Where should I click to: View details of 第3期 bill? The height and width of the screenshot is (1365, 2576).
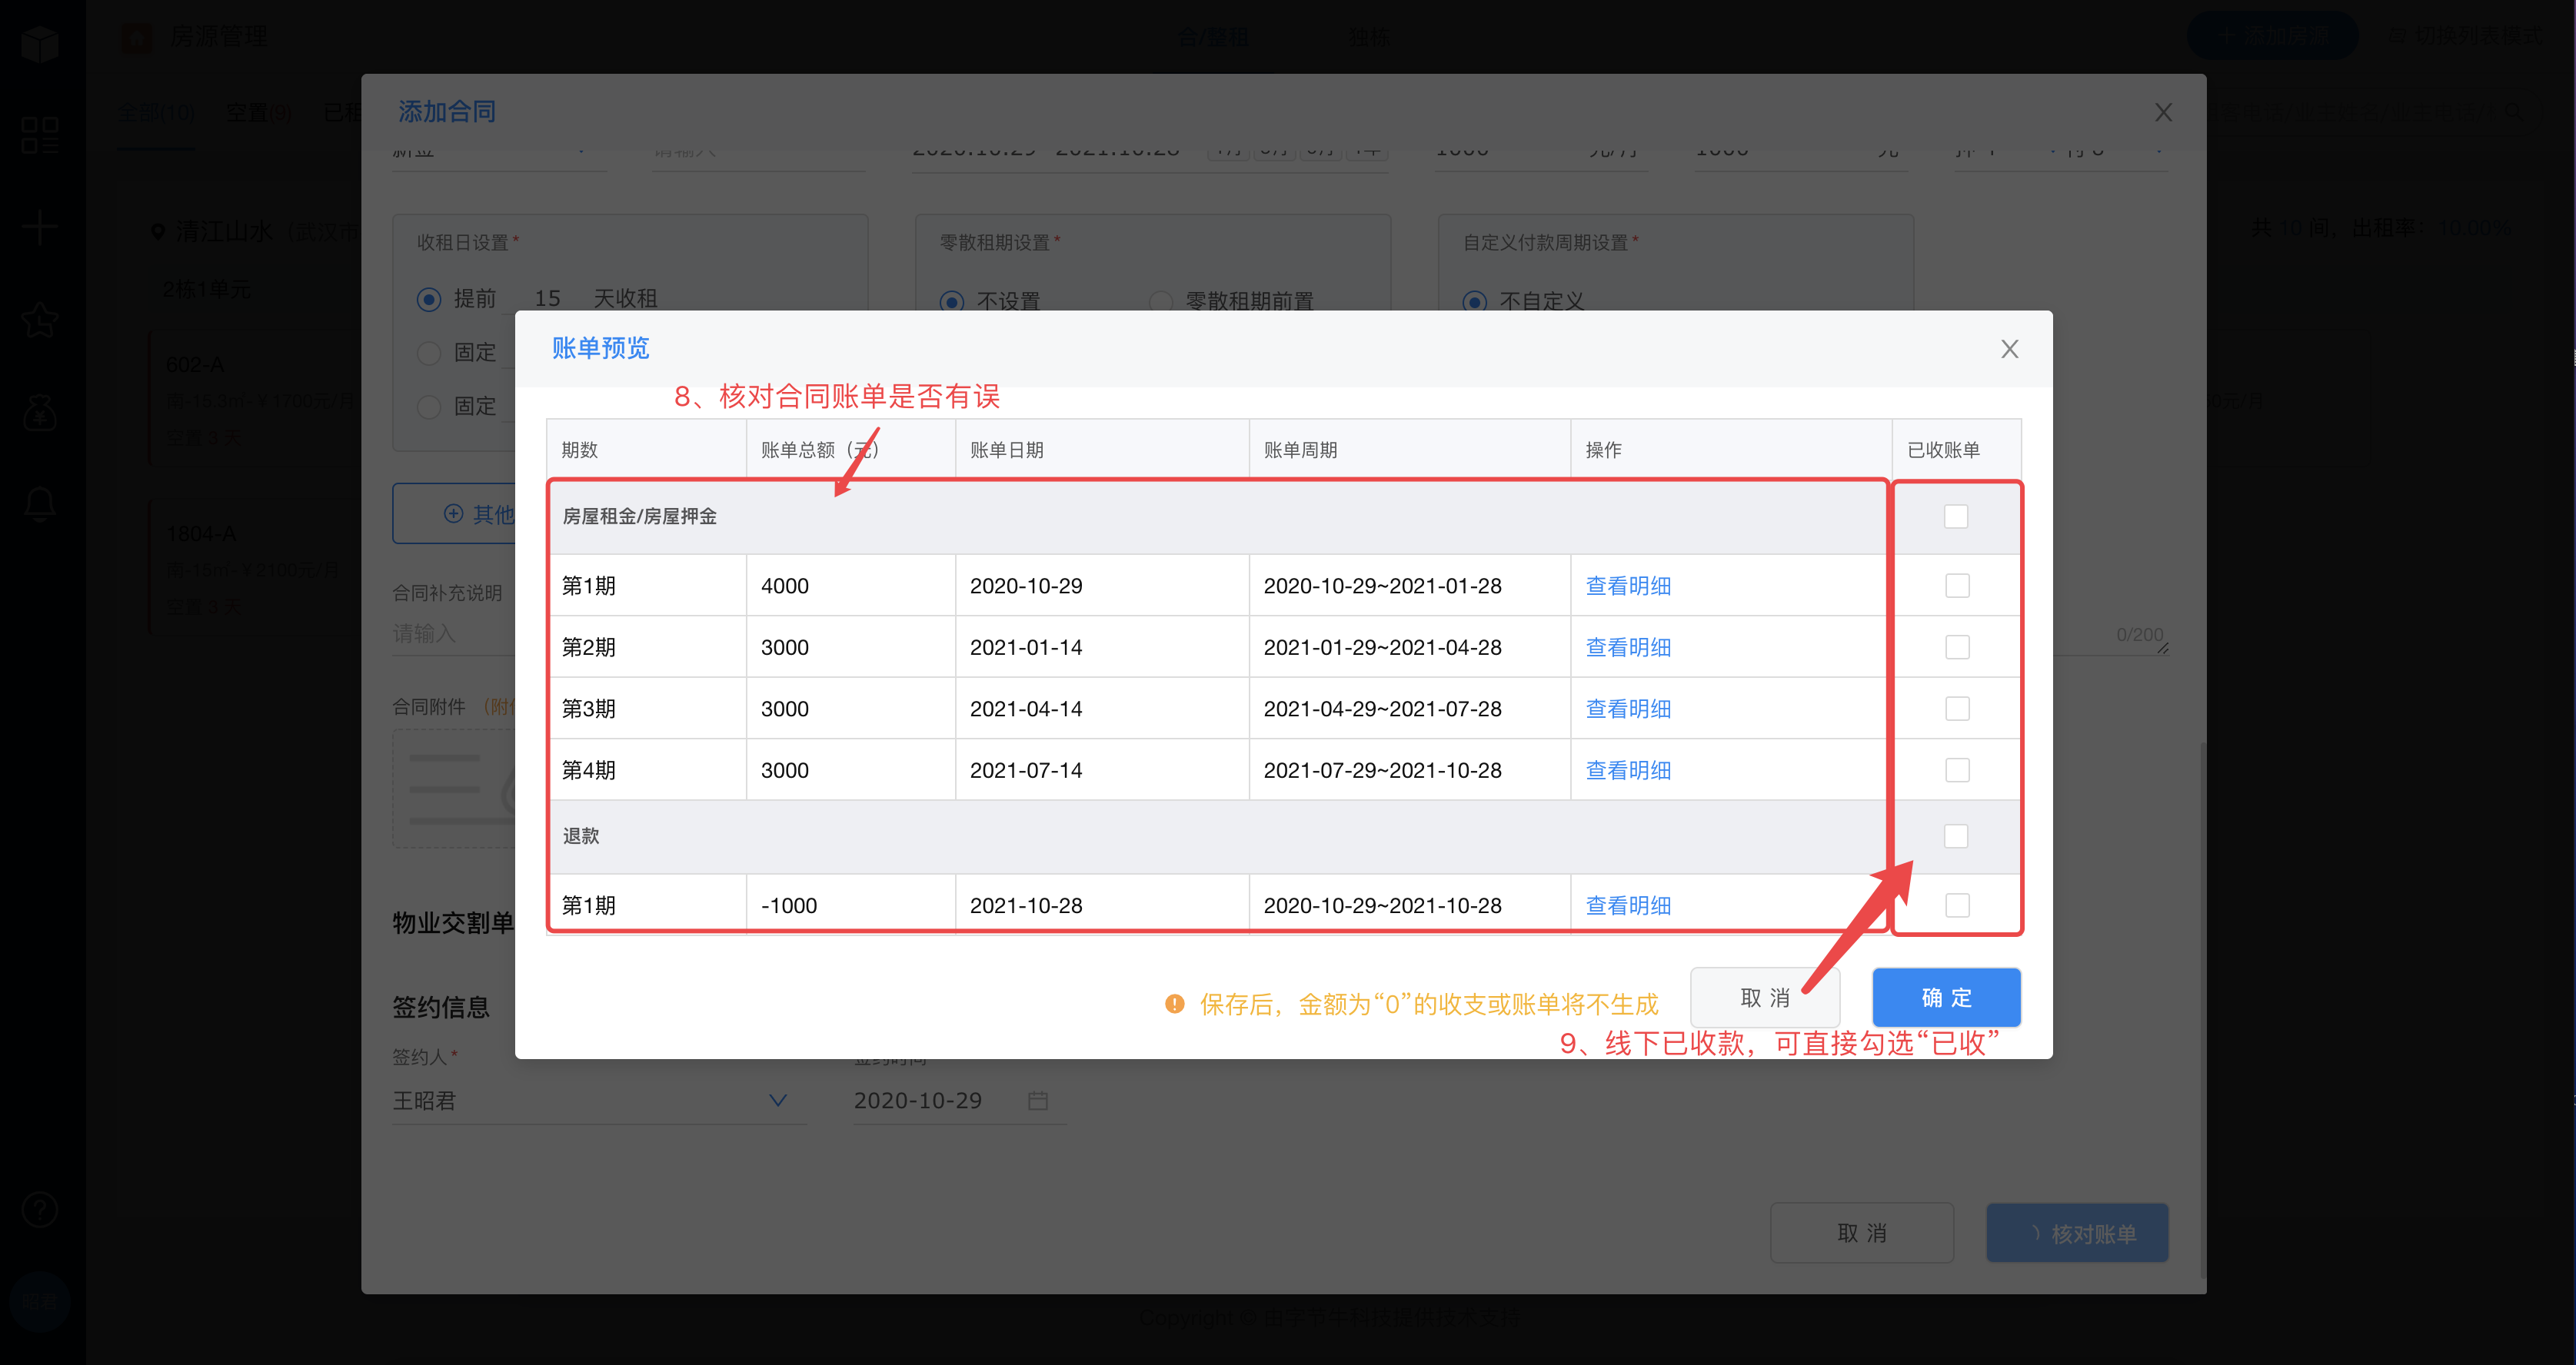tap(1628, 709)
